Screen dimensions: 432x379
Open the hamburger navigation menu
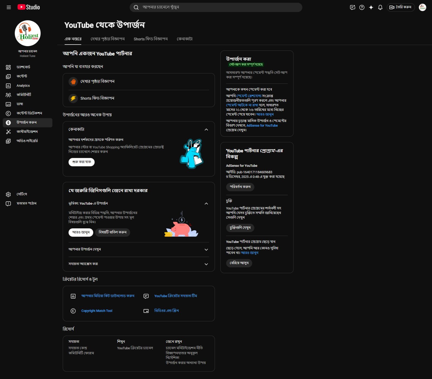9,7
